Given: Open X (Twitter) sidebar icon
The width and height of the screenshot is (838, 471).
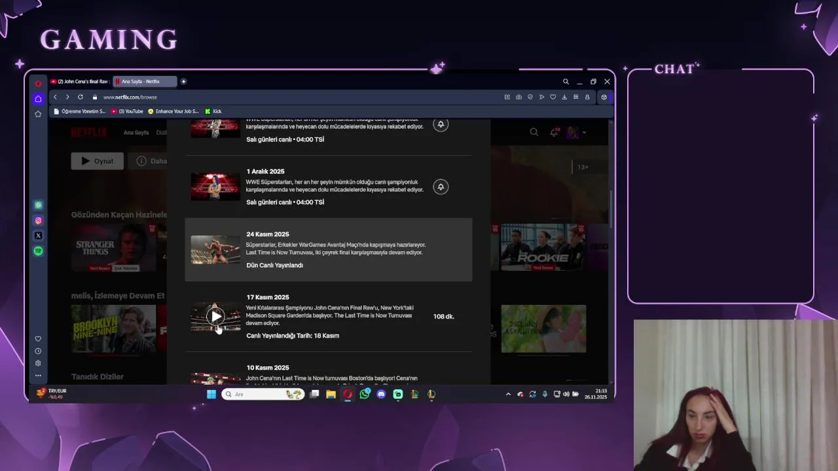Looking at the screenshot, I should 38,235.
